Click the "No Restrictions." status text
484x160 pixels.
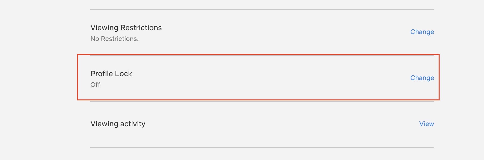[114, 39]
